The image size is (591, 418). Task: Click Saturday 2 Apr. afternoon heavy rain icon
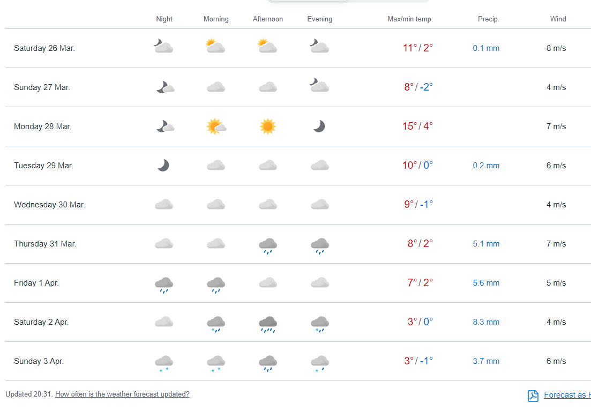click(267, 324)
